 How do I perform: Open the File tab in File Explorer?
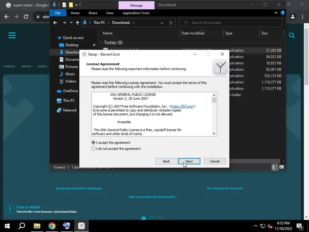58,13
